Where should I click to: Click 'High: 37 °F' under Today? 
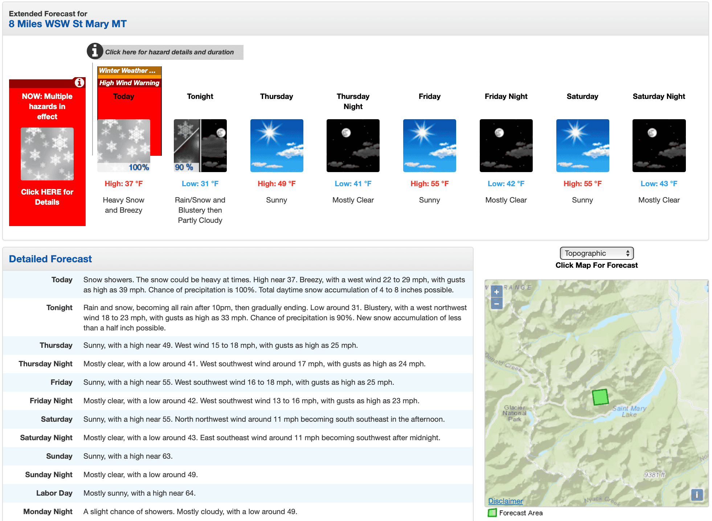click(x=124, y=184)
